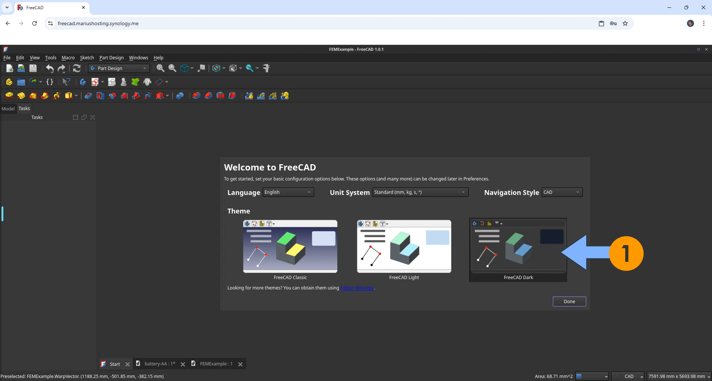Open the Unit System dropdown
The height and width of the screenshot is (381, 712).
tap(420, 192)
